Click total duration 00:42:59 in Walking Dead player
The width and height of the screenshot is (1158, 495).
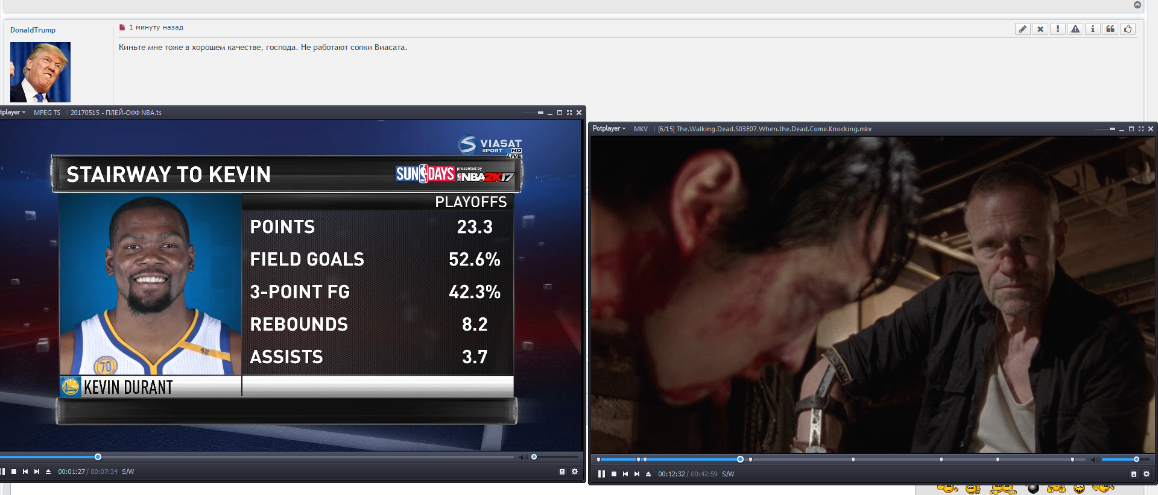pyautogui.click(x=704, y=474)
